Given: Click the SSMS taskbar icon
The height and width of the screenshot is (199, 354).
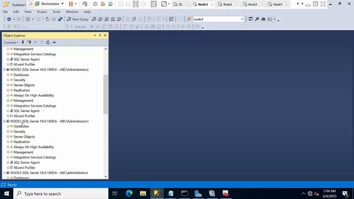Looking at the screenshot, I should pyautogui.click(x=157, y=193).
